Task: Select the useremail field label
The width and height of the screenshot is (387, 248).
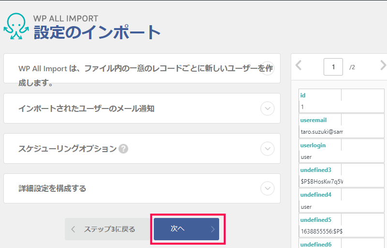Action: click(x=313, y=120)
